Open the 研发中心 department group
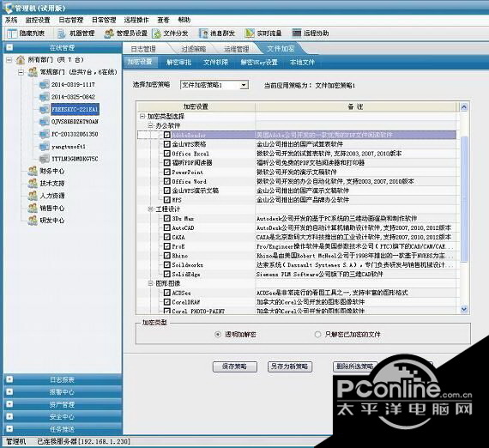The height and width of the screenshot is (448, 489). [x=52, y=221]
